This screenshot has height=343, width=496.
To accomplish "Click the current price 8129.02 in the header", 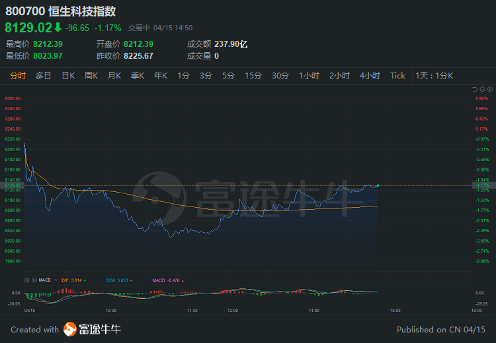I will click(x=28, y=28).
